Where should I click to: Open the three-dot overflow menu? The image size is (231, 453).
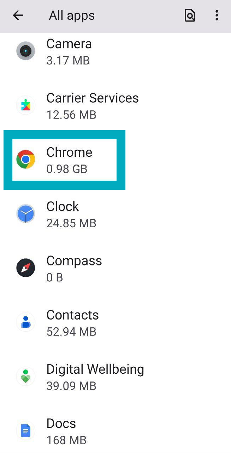(217, 16)
